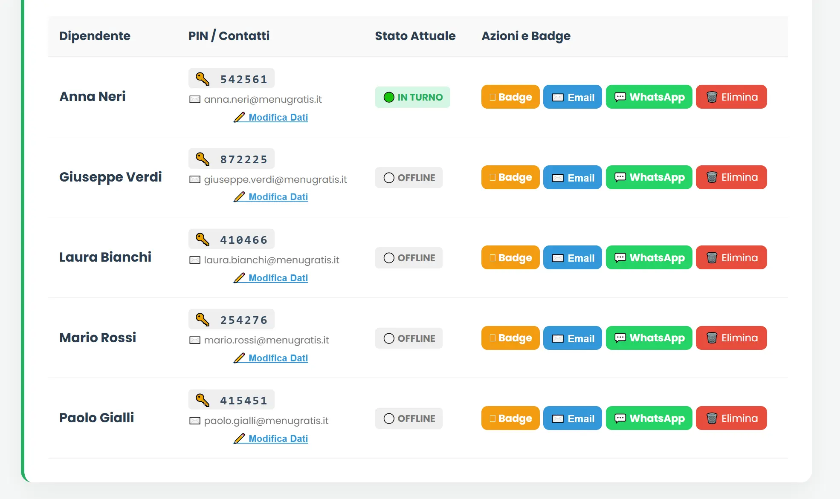Click the chat bubble icon in Laura Bianchi's WhatsApp button
The width and height of the screenshot is (840, 499).
(620, 258)
